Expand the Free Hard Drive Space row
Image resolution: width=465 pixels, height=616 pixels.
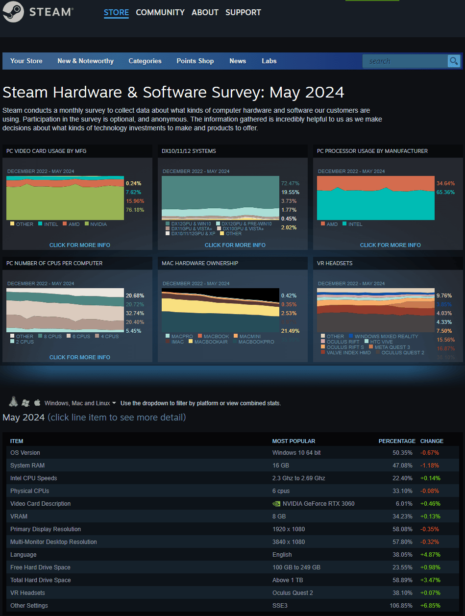tap(233, 567)
